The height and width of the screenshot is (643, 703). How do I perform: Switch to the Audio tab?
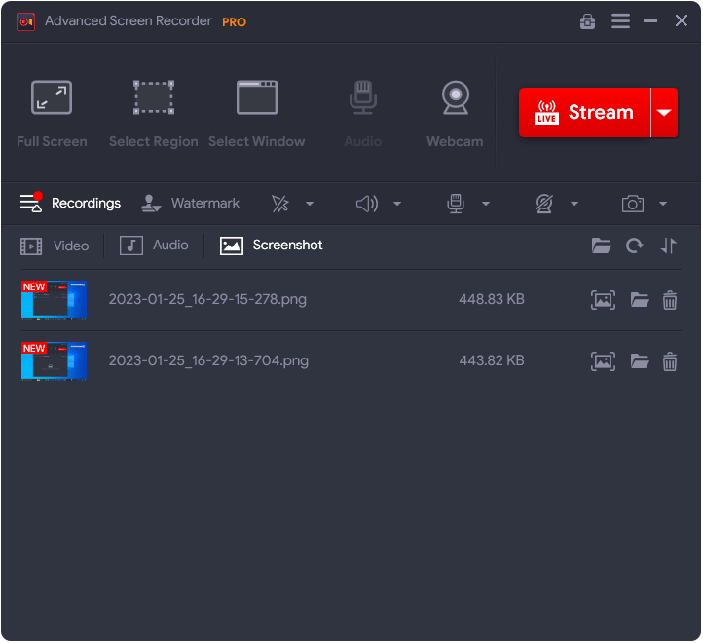pos(155,246)
